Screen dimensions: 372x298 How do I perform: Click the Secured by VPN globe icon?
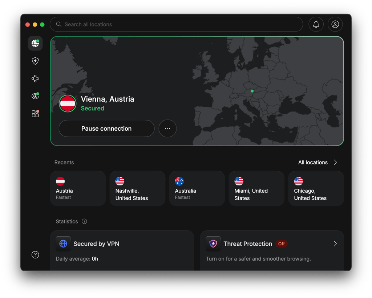(63, 244)
